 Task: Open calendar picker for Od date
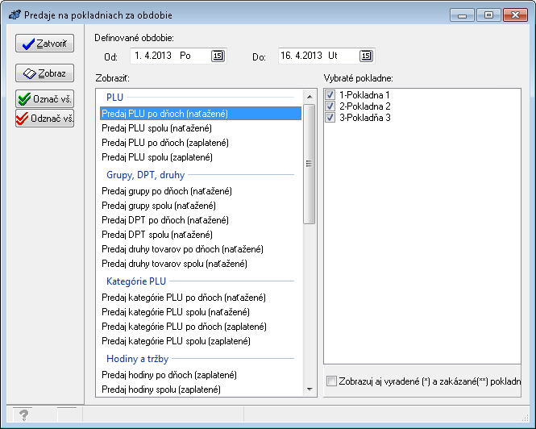(x=218, y=56)
